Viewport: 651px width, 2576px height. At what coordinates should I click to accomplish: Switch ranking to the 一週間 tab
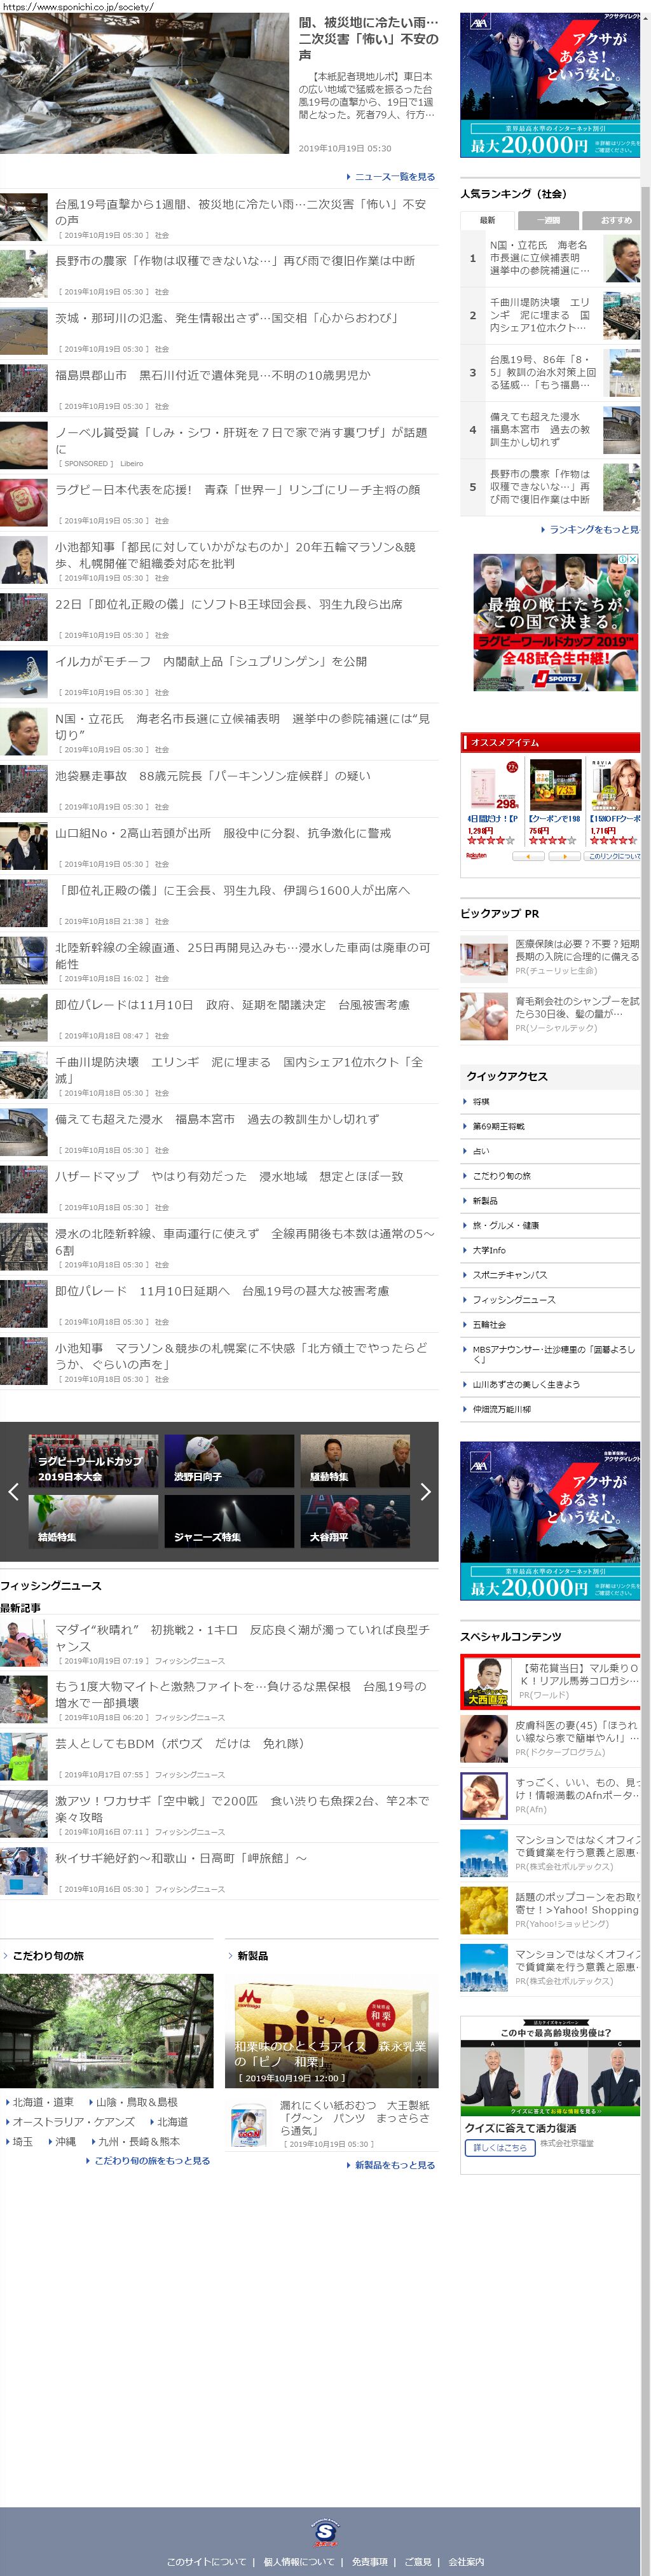(x=548, y=220)
